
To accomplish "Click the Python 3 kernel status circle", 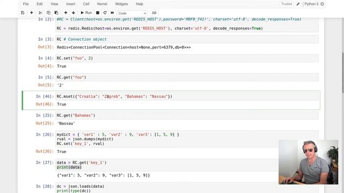I will (x=322, y=4).
